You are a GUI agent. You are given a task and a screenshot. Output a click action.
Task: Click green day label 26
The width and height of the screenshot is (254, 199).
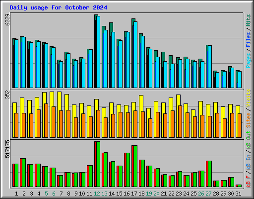(201, 194)
